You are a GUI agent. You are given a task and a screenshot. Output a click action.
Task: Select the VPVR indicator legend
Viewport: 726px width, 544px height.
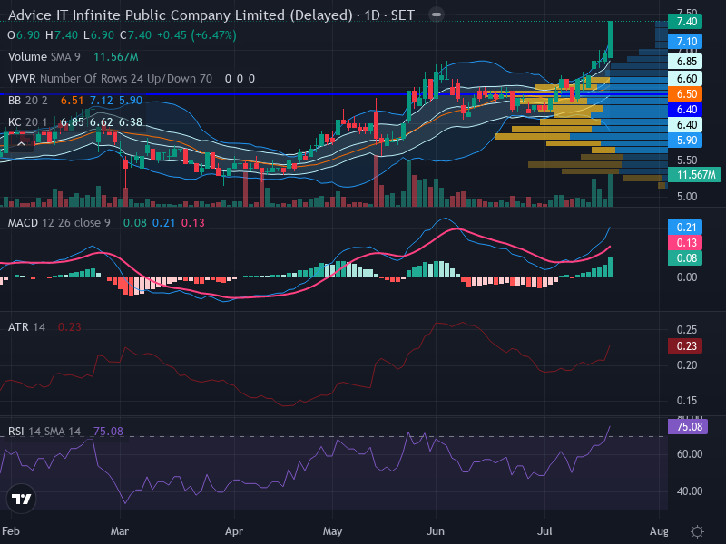pos(132,79)
